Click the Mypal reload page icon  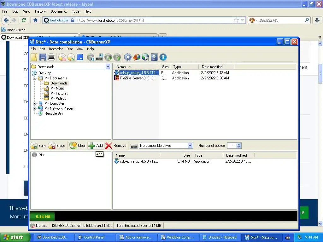pyautogui.click(x=24, y=20)
